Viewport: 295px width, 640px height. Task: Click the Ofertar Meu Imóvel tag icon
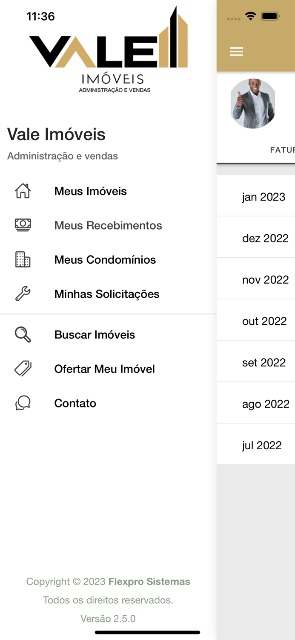[23, 368]
